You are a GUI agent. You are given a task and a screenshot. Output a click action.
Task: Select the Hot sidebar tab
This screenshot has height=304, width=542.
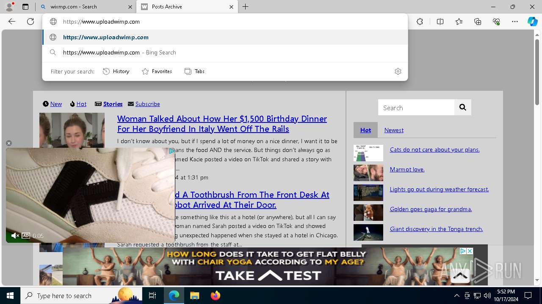click(365, 130)
